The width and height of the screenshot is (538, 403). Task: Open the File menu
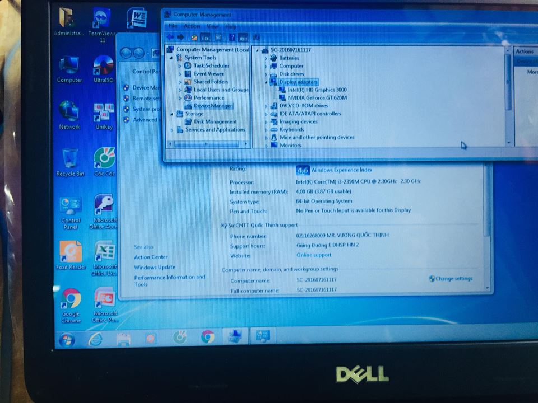(x=173, y=26)
